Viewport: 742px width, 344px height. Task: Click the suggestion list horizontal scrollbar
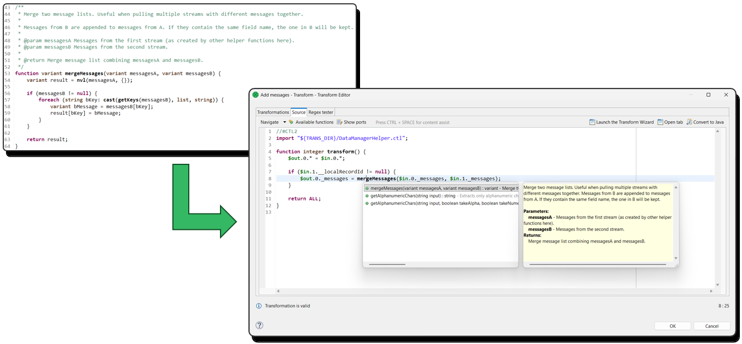[387, 264]
